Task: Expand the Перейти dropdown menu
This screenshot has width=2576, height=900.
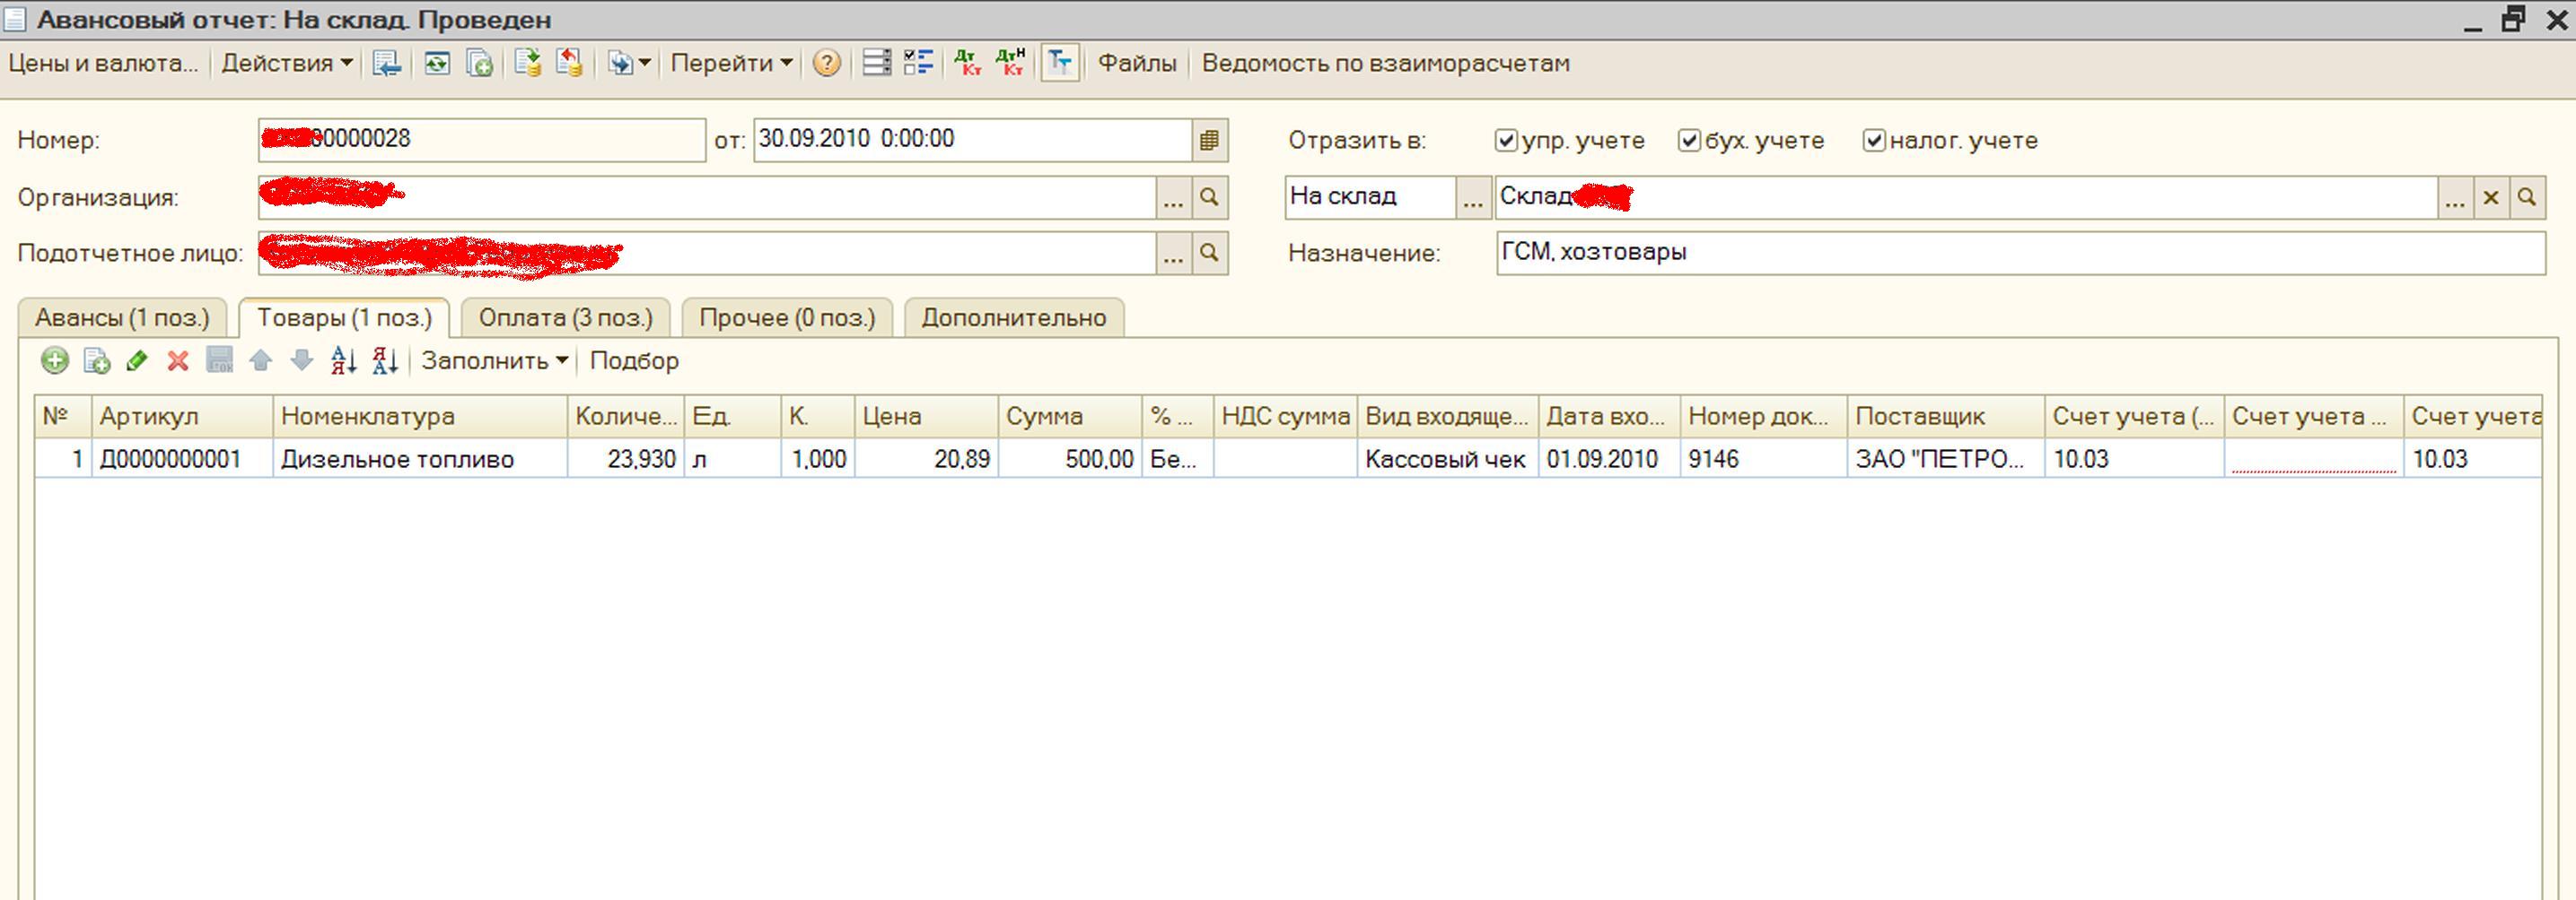Action: tap(731, 64)
